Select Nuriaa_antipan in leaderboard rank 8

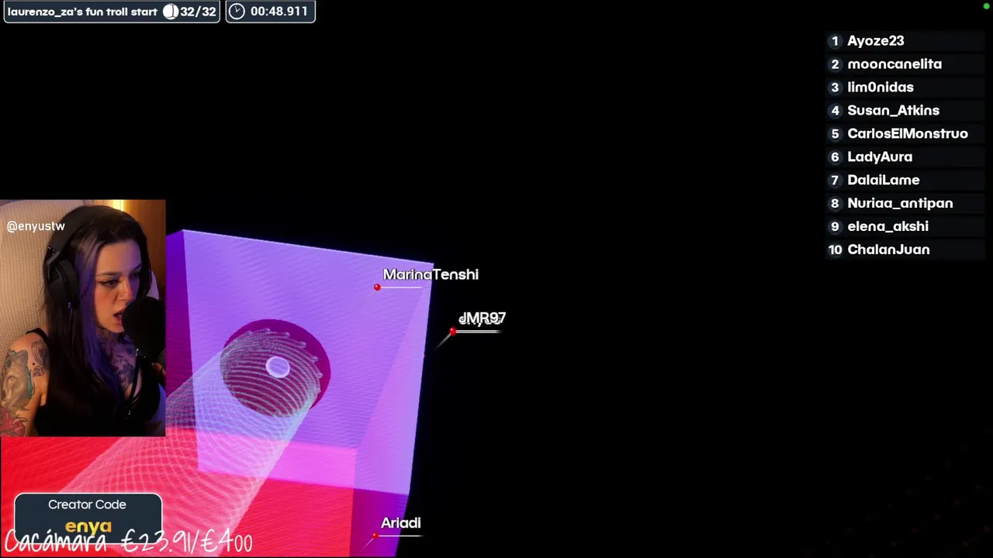(905, 204)
